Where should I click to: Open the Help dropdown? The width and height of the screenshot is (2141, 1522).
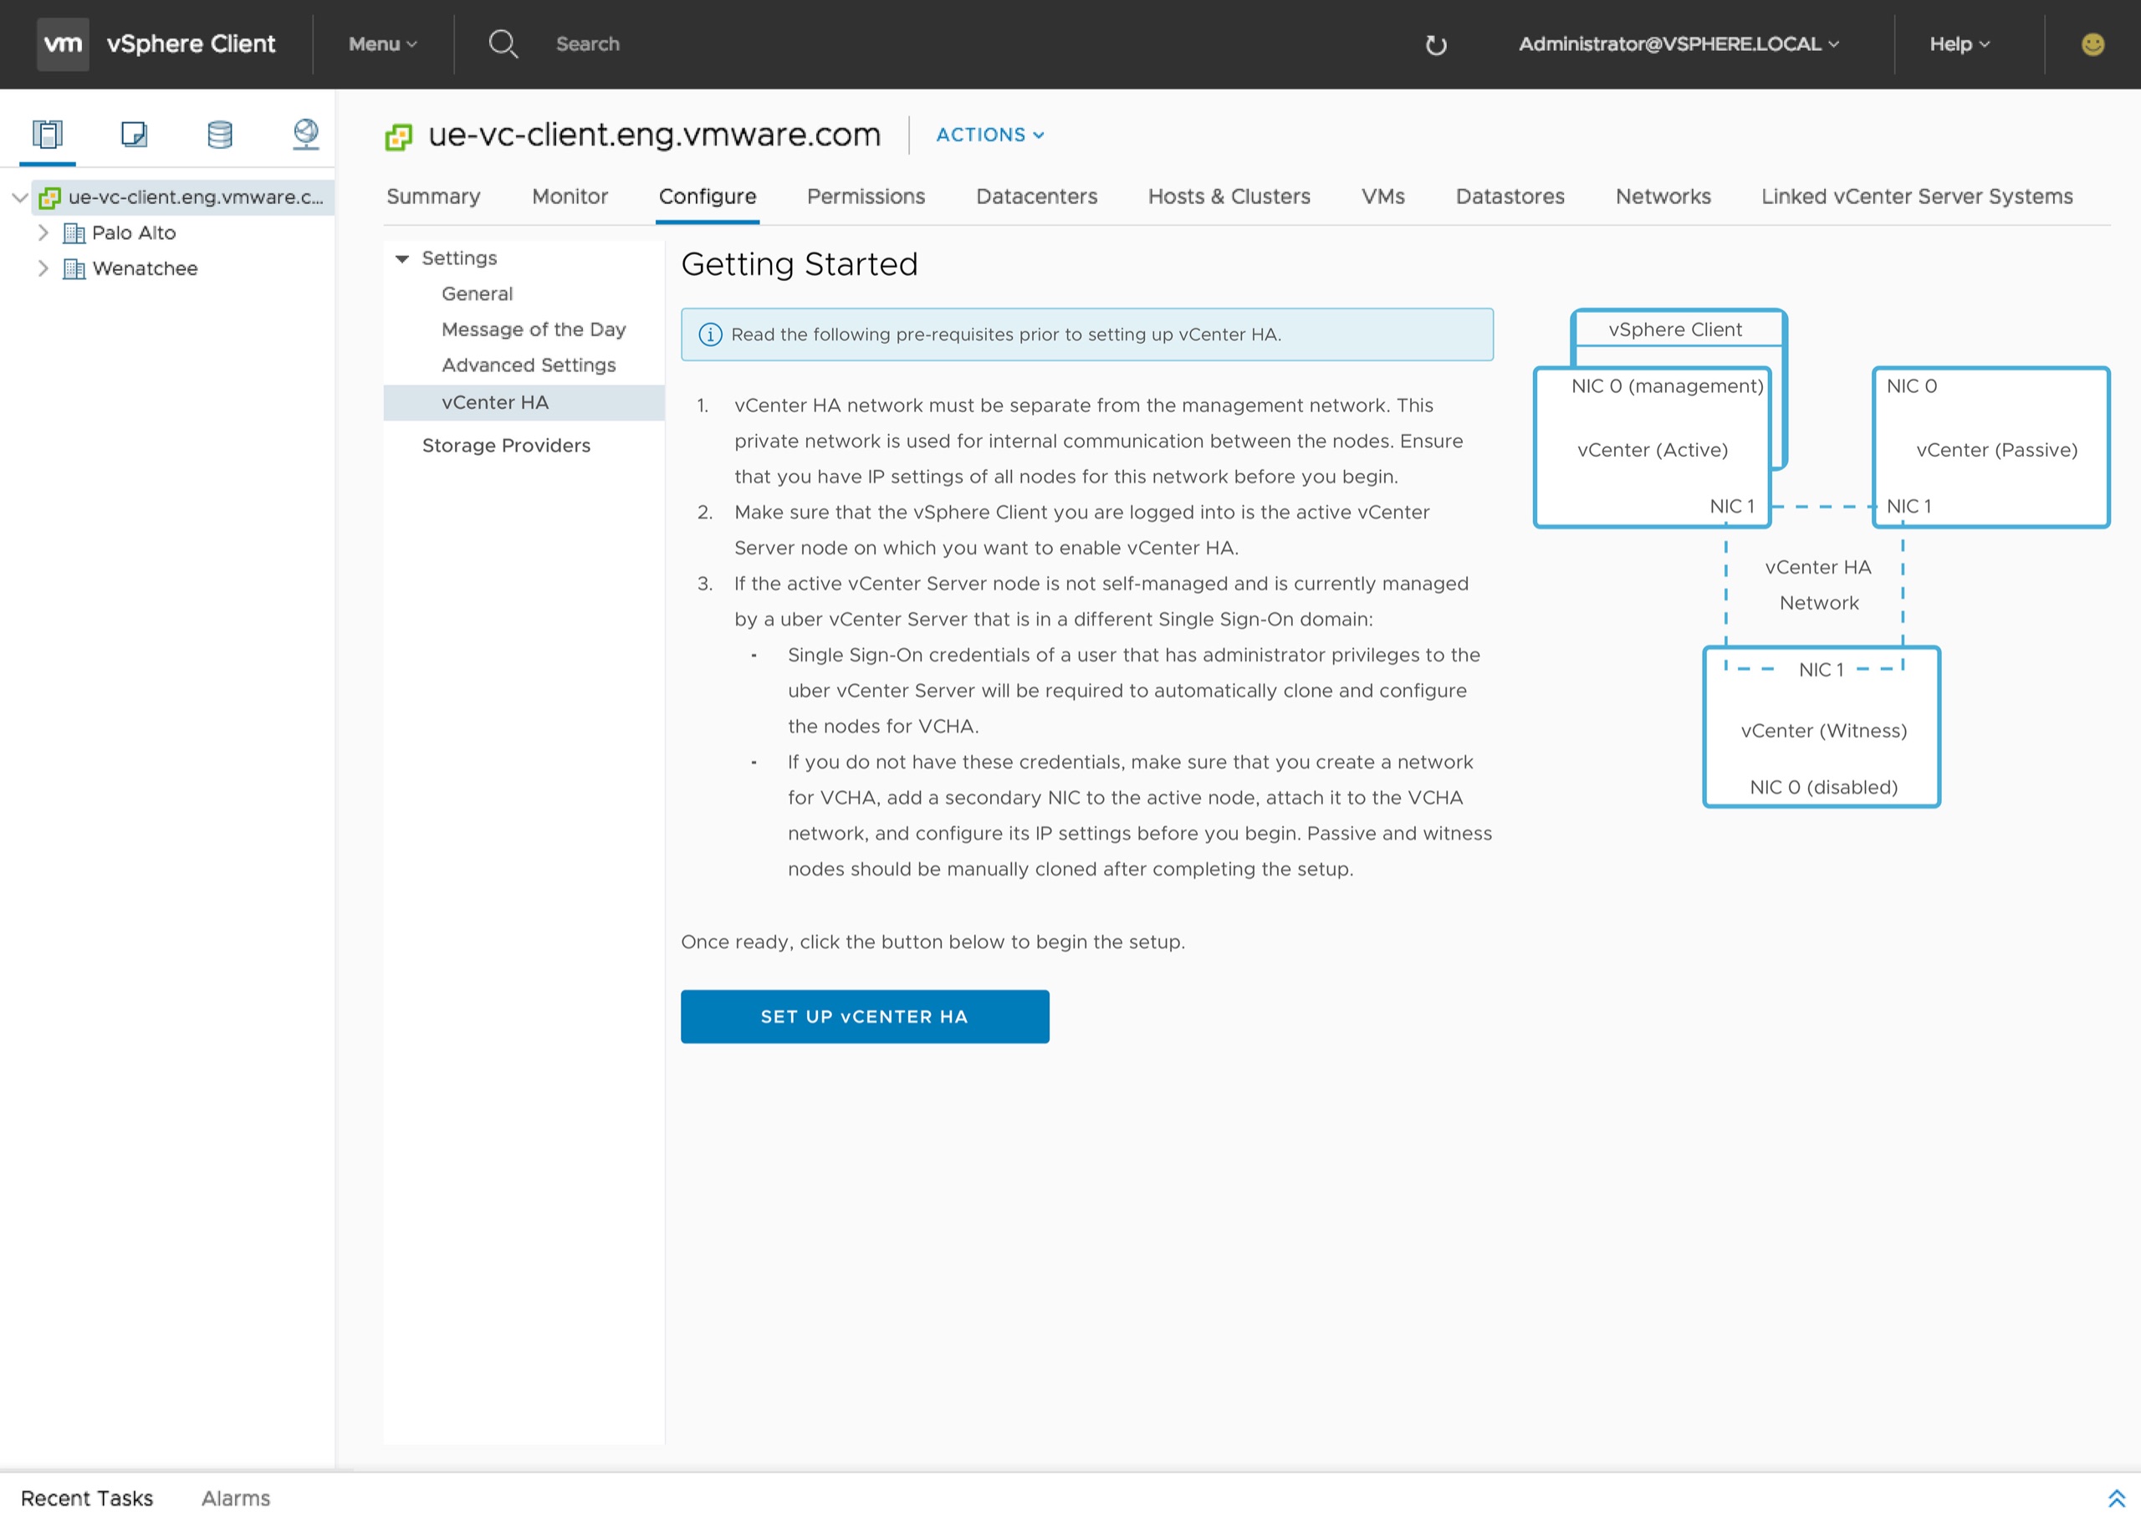(x=1960, y=44)
